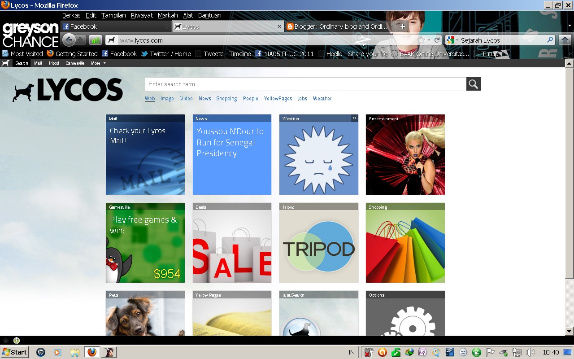Screen dimensions: 574x359
Task: Click the green site statistics icon
Action: click(95, 40)
